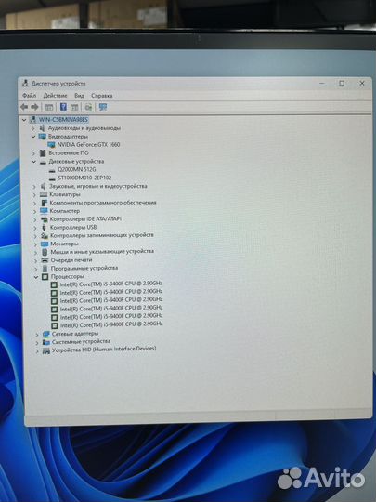The image size is (376, 502).
Task: Click the printer icon of Очереди печати
Action: pyautogui.click(x=45, y=260)
